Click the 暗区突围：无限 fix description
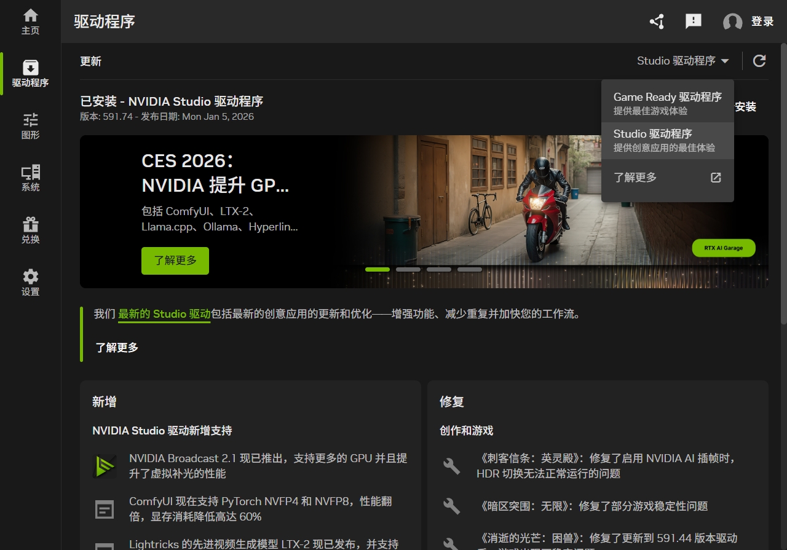This screenshot has height=550, width=787. (x=592, y=506)
